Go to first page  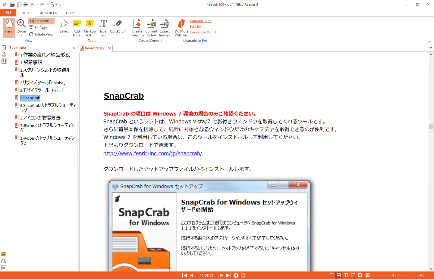185,275
